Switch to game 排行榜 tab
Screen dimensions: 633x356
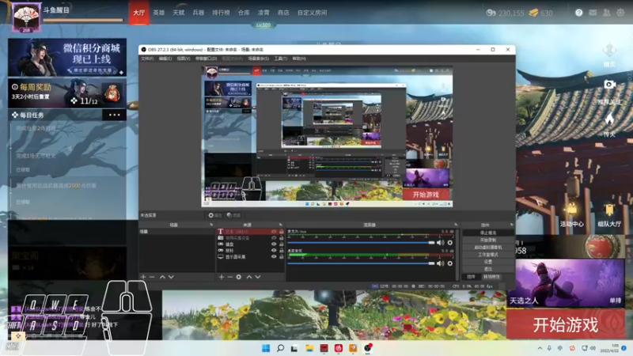coord(221,13)
